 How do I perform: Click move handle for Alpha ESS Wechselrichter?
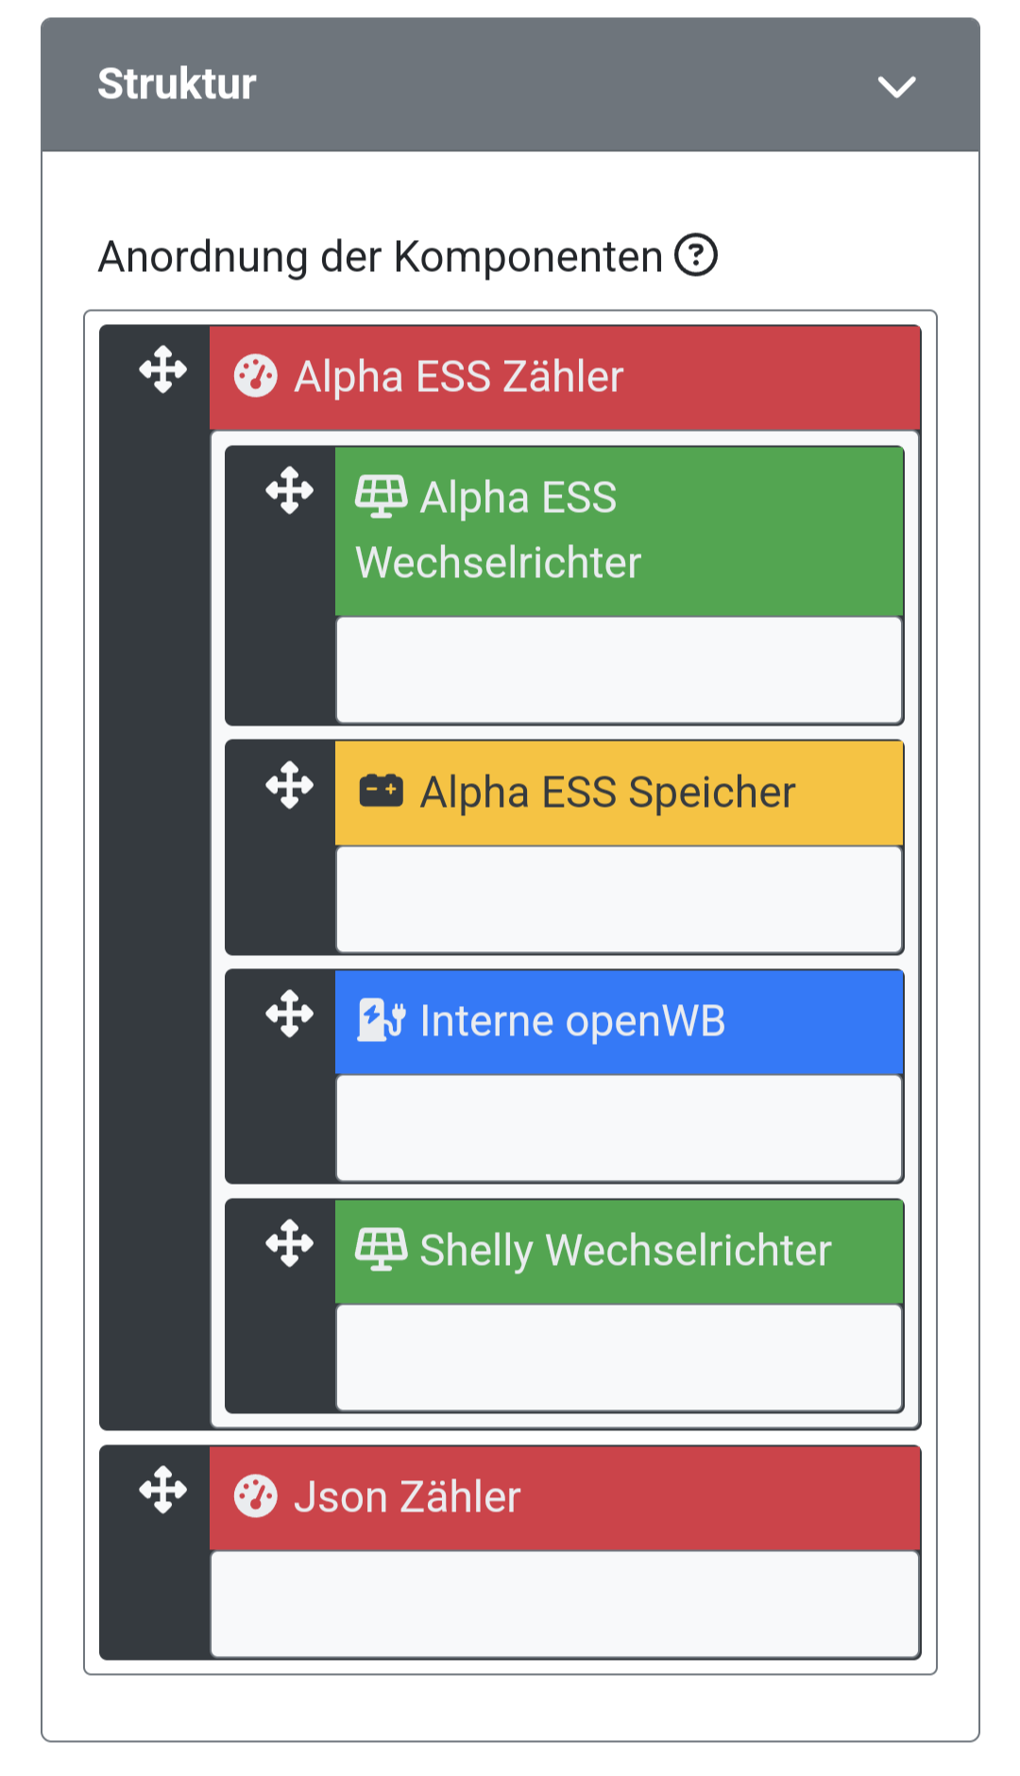tap(289, 490)
